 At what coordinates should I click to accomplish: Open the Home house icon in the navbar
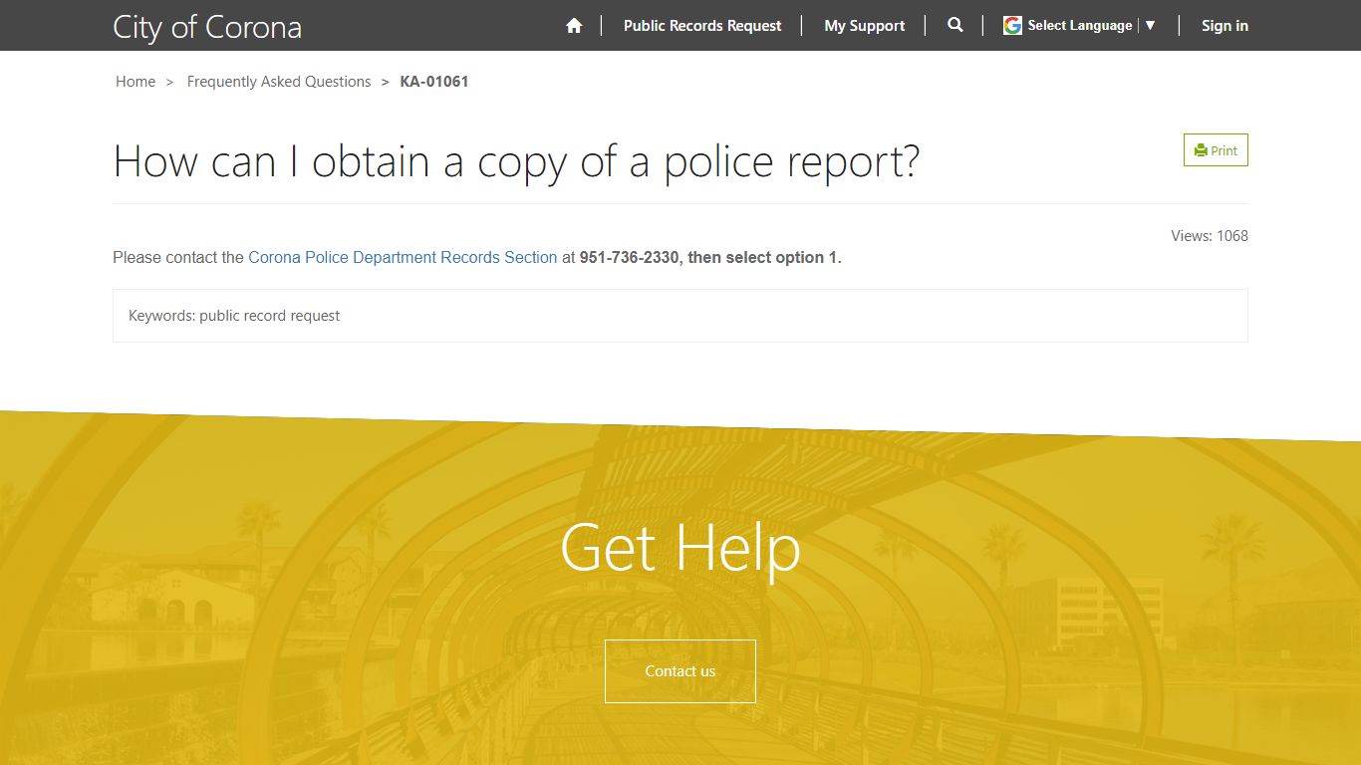pos(574,26)
